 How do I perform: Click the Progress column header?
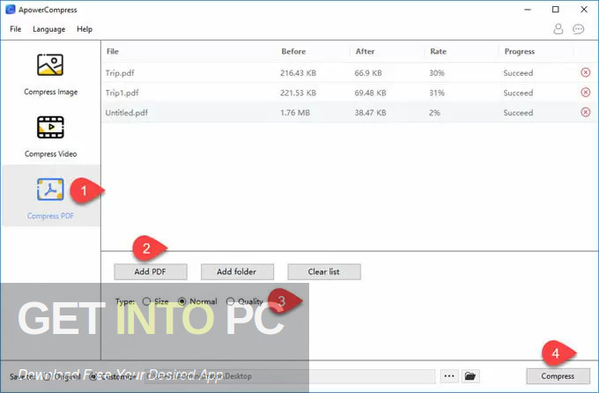[x=519, y=51]
